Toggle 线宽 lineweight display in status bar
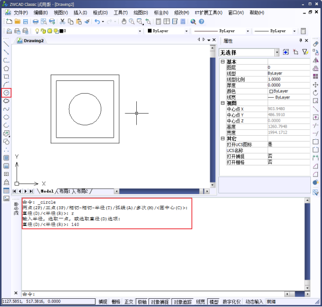The height and width of the screenshot is (307, 322). click(x=200, y=302)
